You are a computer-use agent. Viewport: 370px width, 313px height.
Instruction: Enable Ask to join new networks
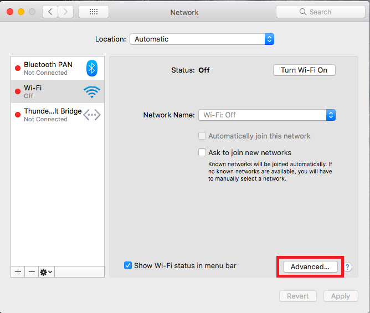point(202,152)
